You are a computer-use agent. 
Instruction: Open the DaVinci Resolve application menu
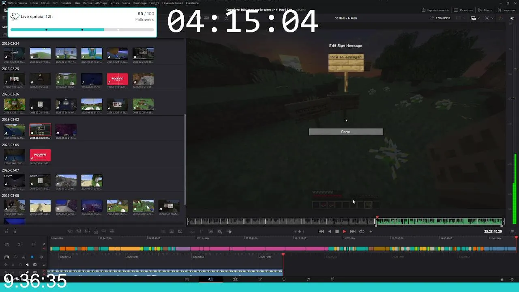coord(17,3)
